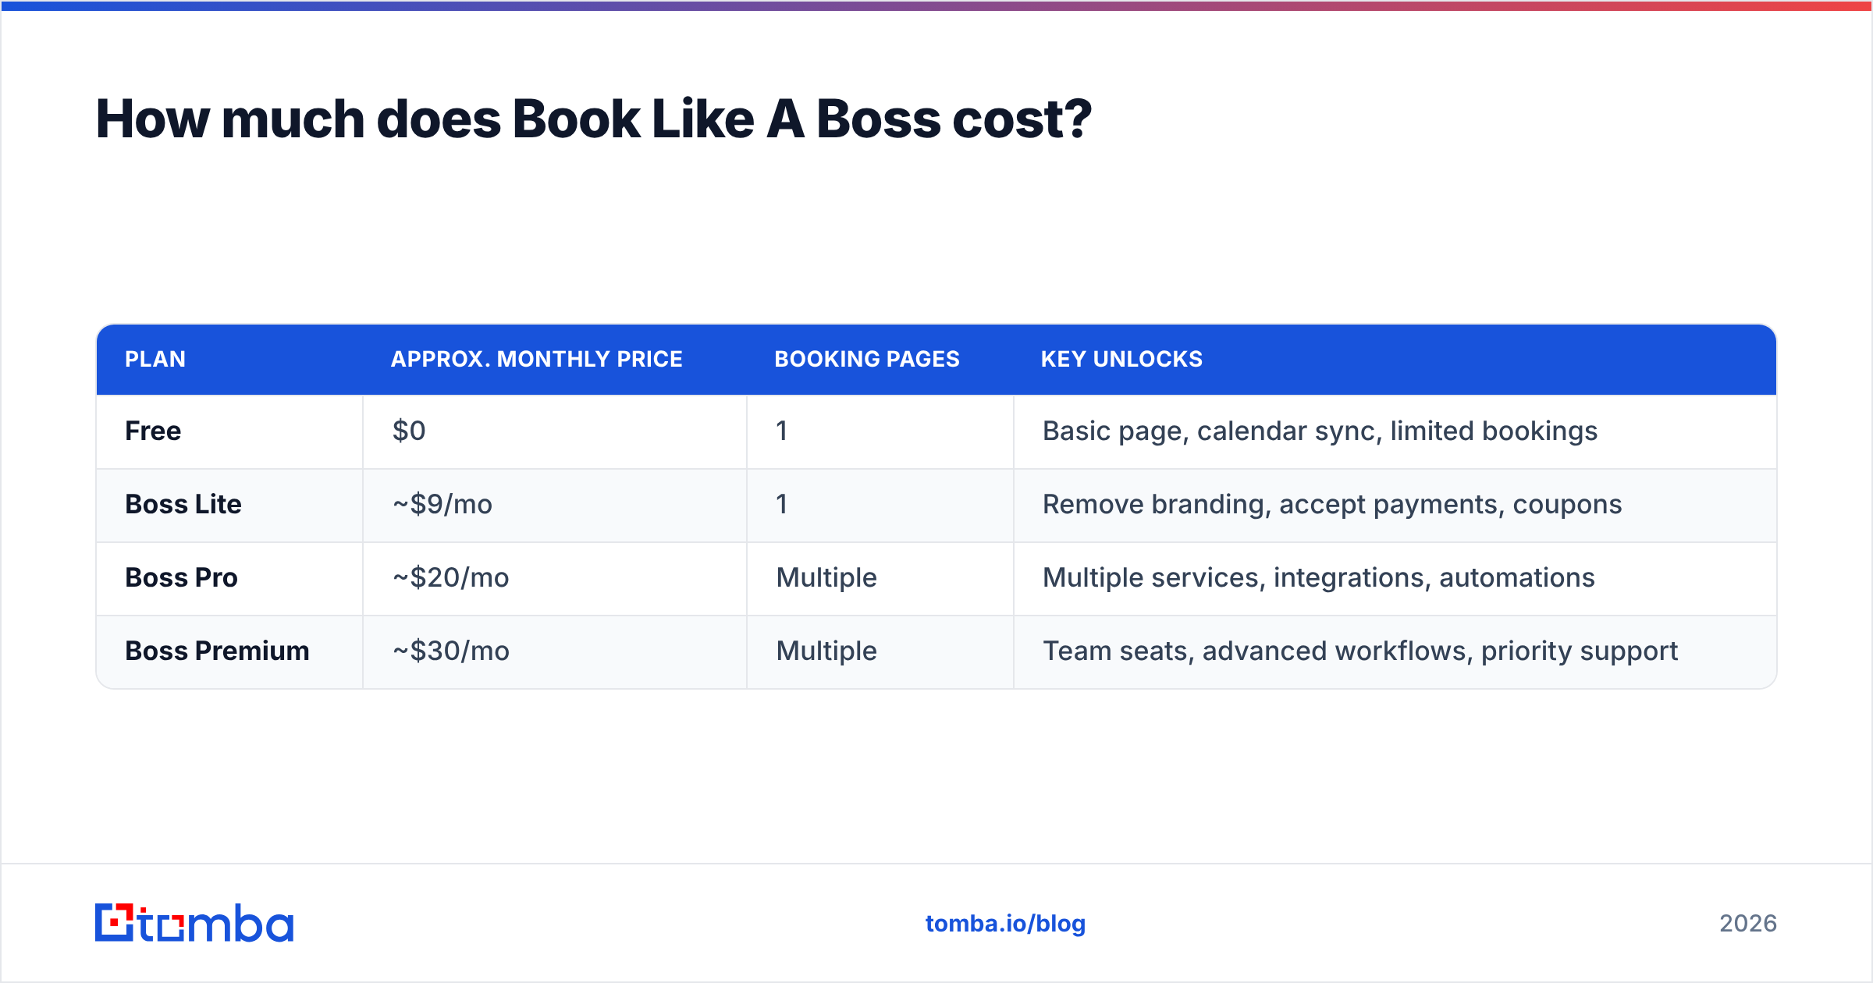Open the tomba.io/blog link

[1005, 924]
